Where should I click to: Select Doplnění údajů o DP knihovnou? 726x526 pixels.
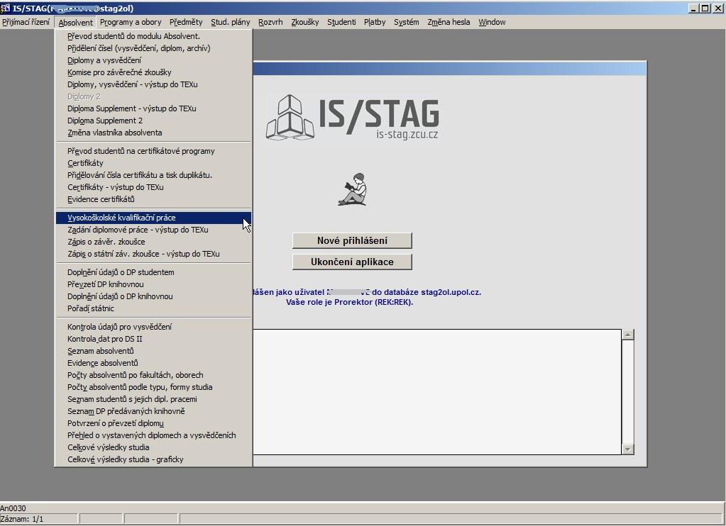[153, 296]
